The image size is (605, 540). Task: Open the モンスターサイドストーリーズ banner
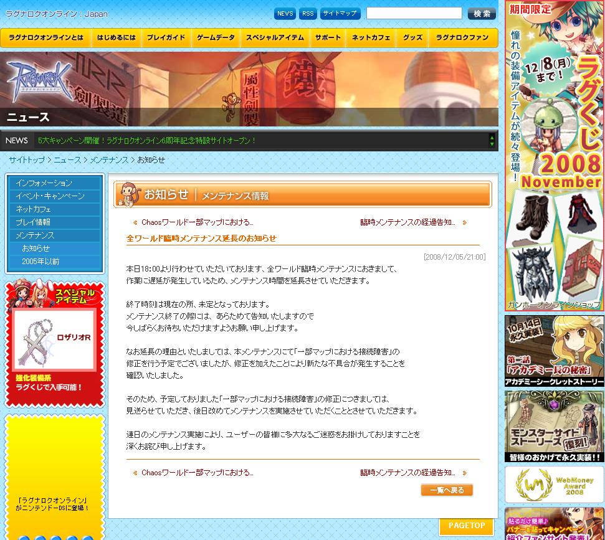[x=555, y=426]
